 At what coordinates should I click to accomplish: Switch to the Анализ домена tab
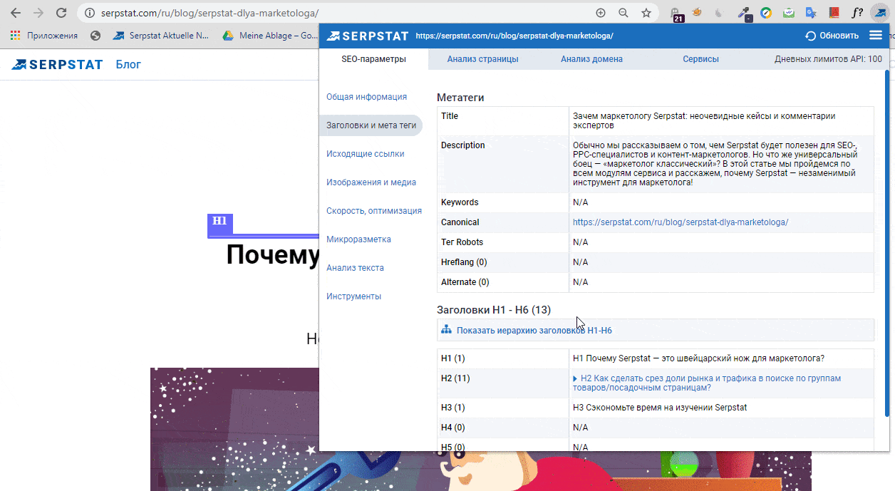[x=592, y=59]
